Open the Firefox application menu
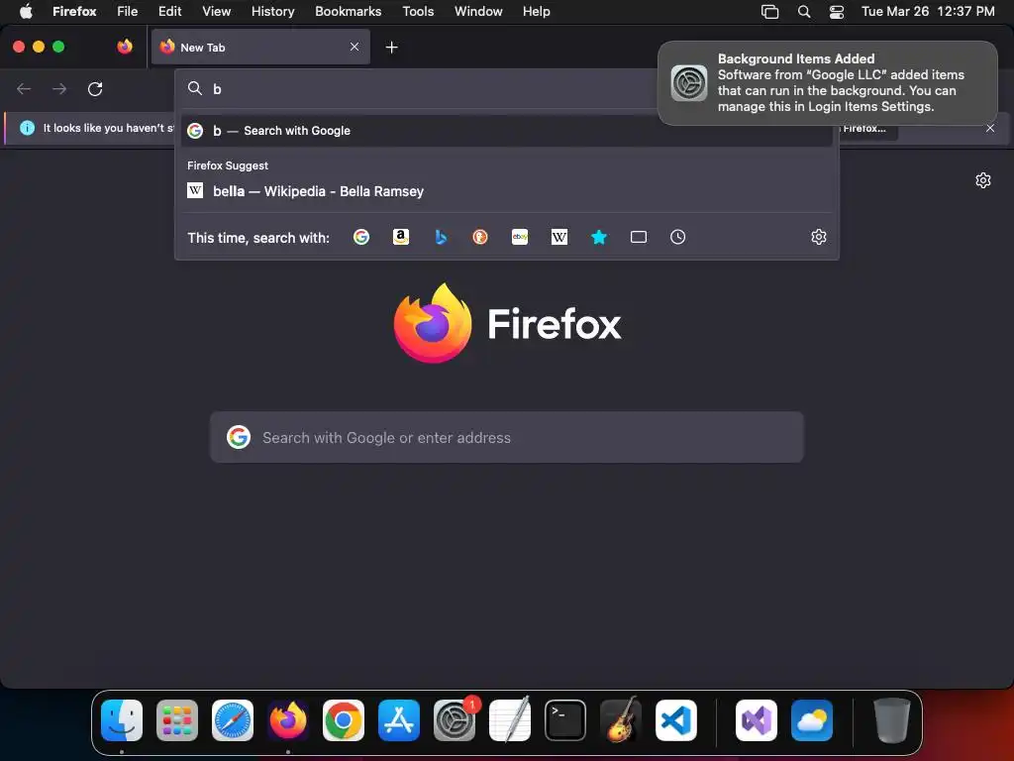This screenshot has height=761, width=1014. coord(74,11)
